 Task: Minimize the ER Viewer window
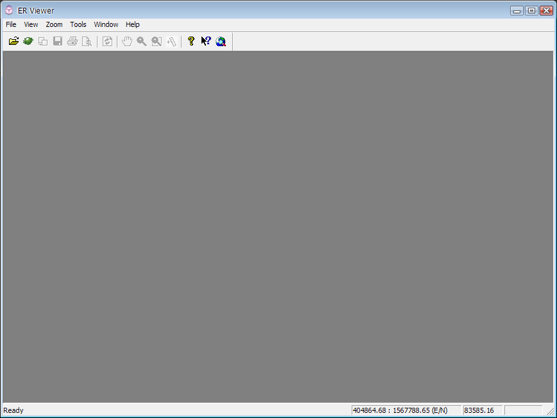pyautogui.click(x=517, y=11)
